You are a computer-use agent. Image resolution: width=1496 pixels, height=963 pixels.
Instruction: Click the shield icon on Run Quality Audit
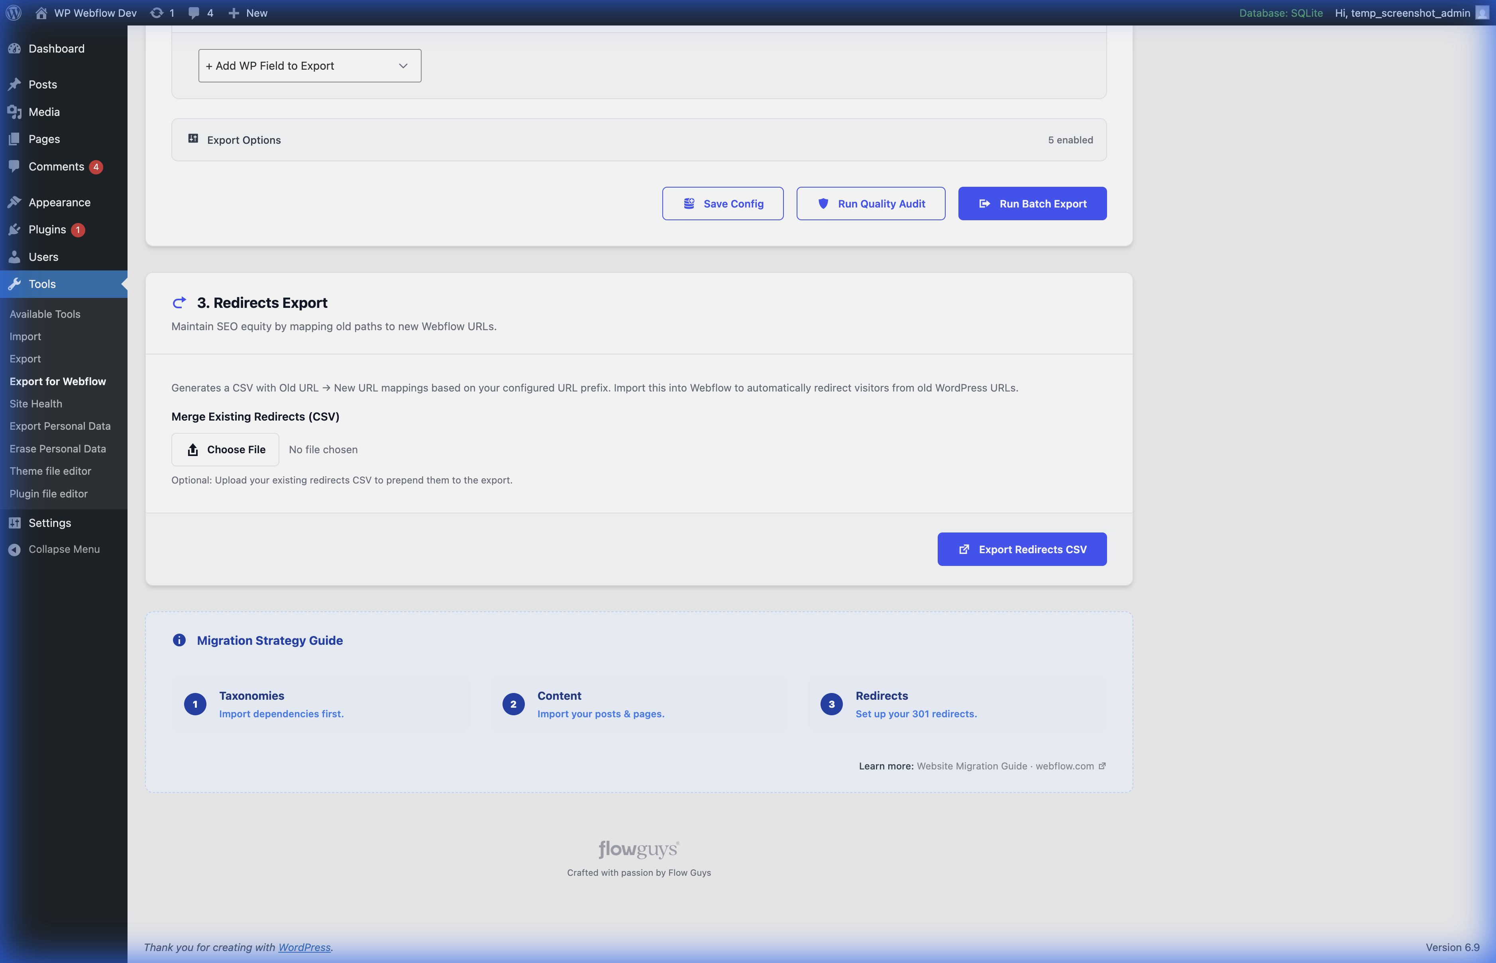point(824,203)
